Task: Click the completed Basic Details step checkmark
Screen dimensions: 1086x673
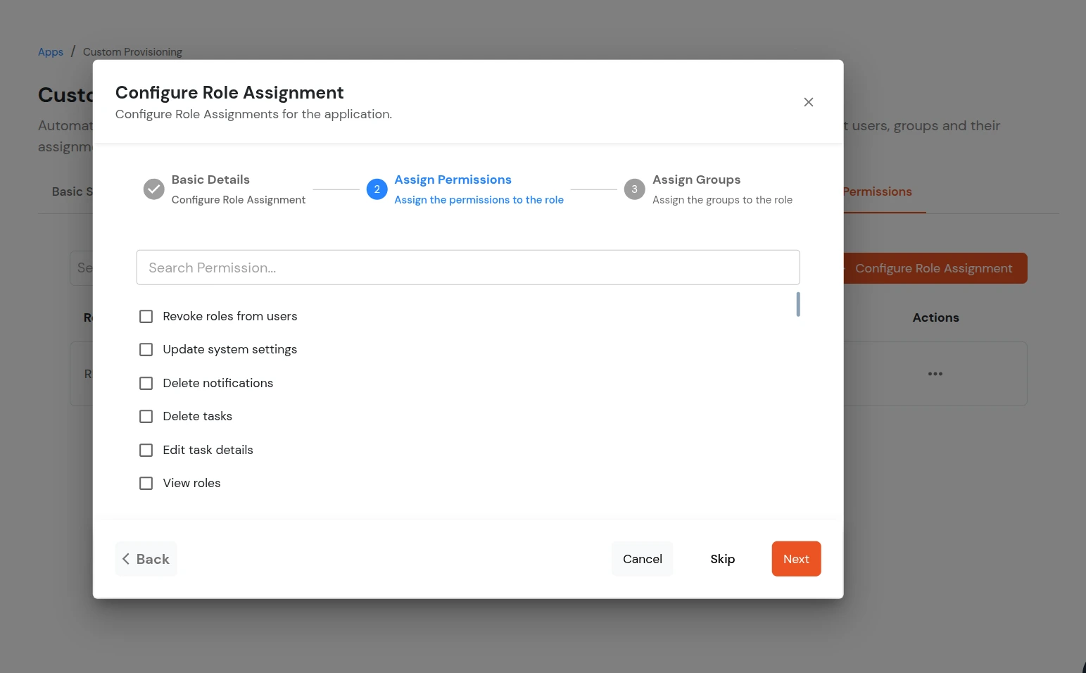Action: coord(153,189)
